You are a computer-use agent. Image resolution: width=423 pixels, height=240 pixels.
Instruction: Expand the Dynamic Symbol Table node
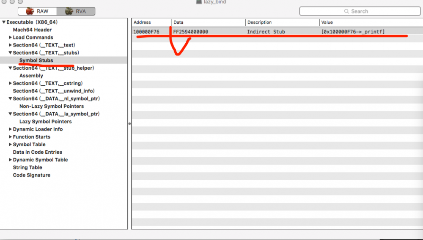(10, 160)
